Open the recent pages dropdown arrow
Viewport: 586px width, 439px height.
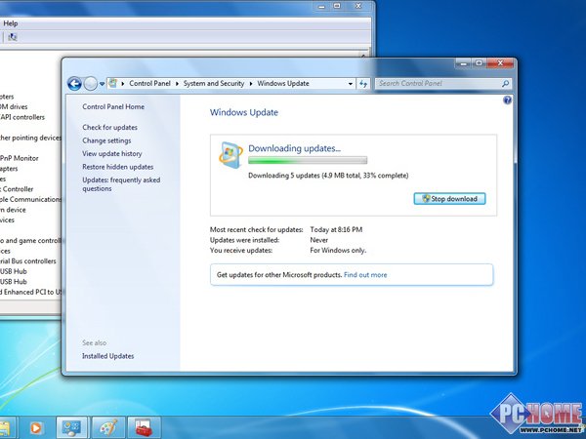102,84
